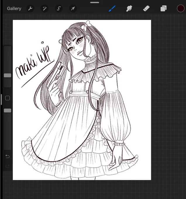
Task: Open the dark red color picker
Action: 180,8
